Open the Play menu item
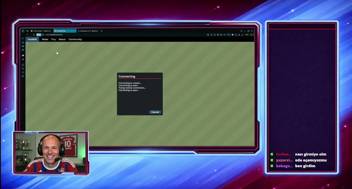The height and width of the screenshot is (189, 352). coord(53,39)
